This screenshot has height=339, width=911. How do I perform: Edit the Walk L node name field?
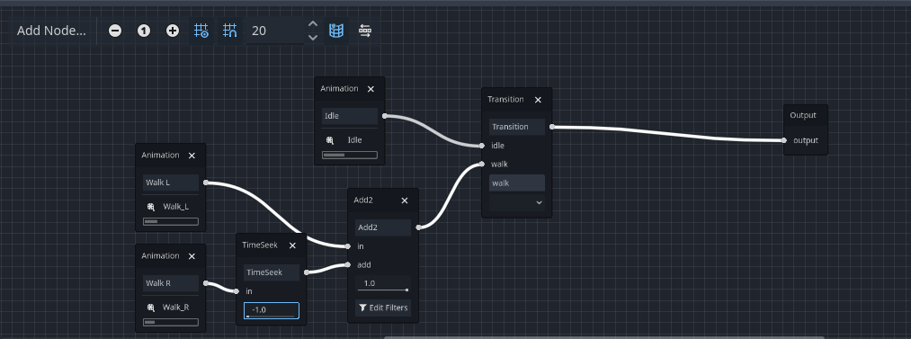[171, 183]
